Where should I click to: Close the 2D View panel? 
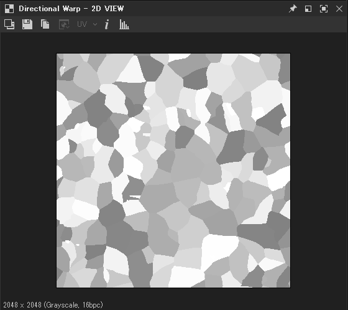point(339,9)
